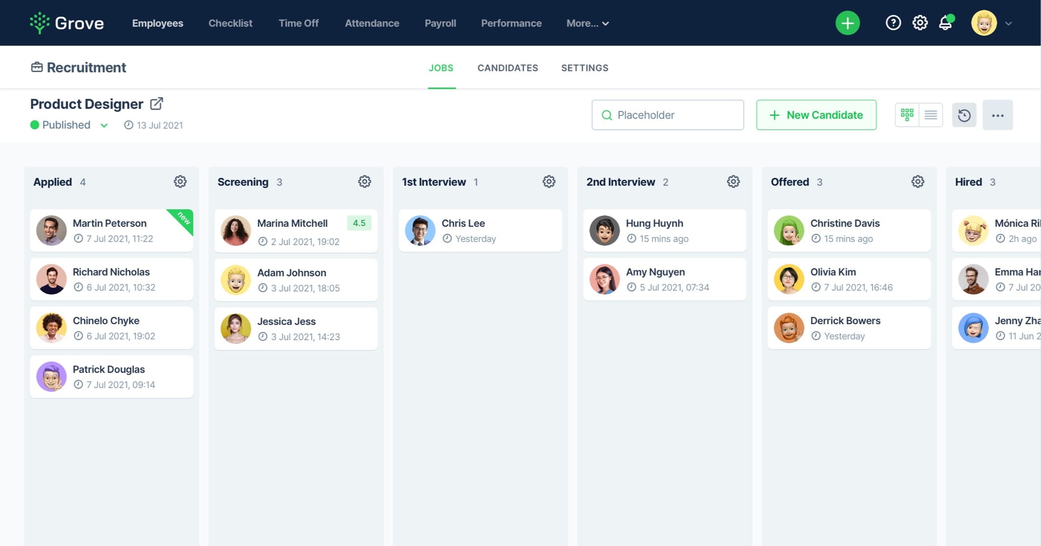Open the help question mark icon

pos(893,23)
